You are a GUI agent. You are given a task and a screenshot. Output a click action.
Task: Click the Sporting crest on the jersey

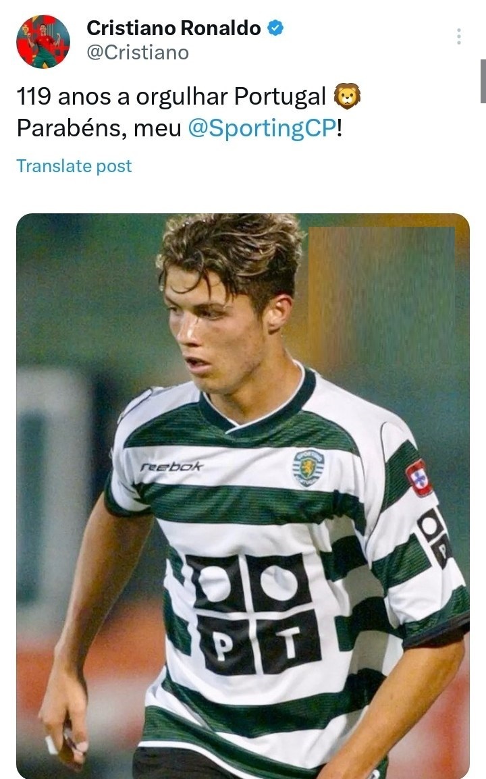(x=308, y=467)
